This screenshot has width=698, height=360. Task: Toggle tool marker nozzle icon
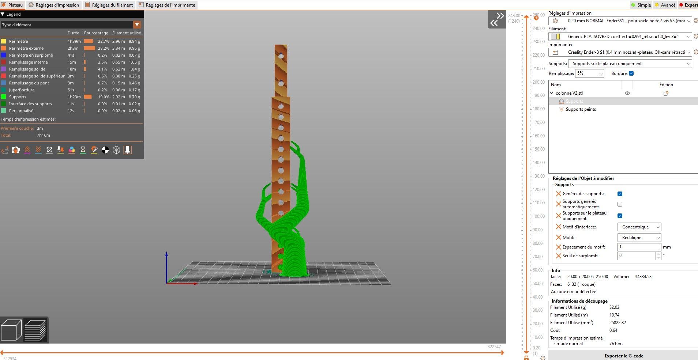pos(127,150)
